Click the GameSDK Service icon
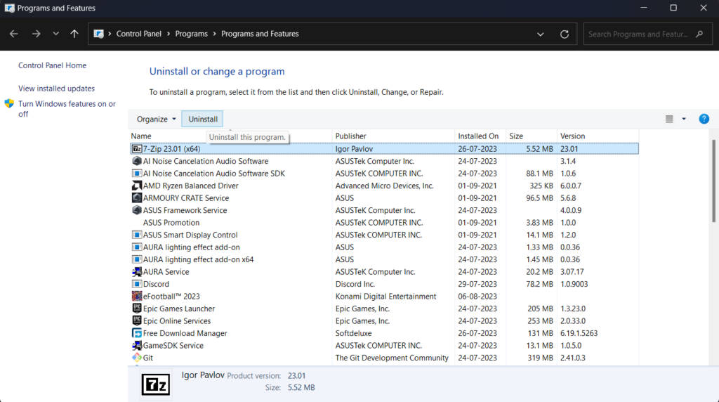This screenshot has height=402, width=719. point(137,346)
